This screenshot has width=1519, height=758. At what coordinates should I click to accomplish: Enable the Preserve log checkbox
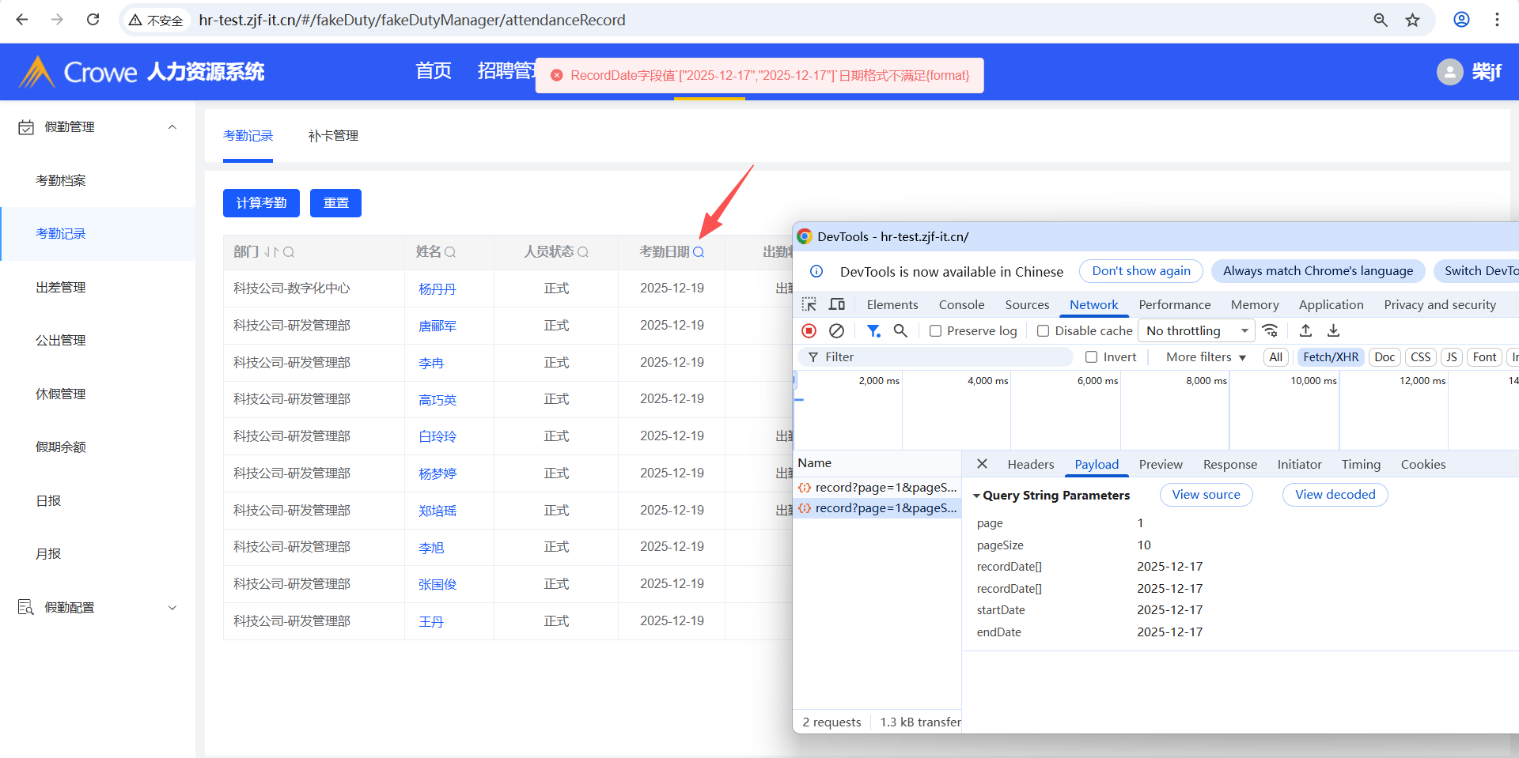[935, 331]
